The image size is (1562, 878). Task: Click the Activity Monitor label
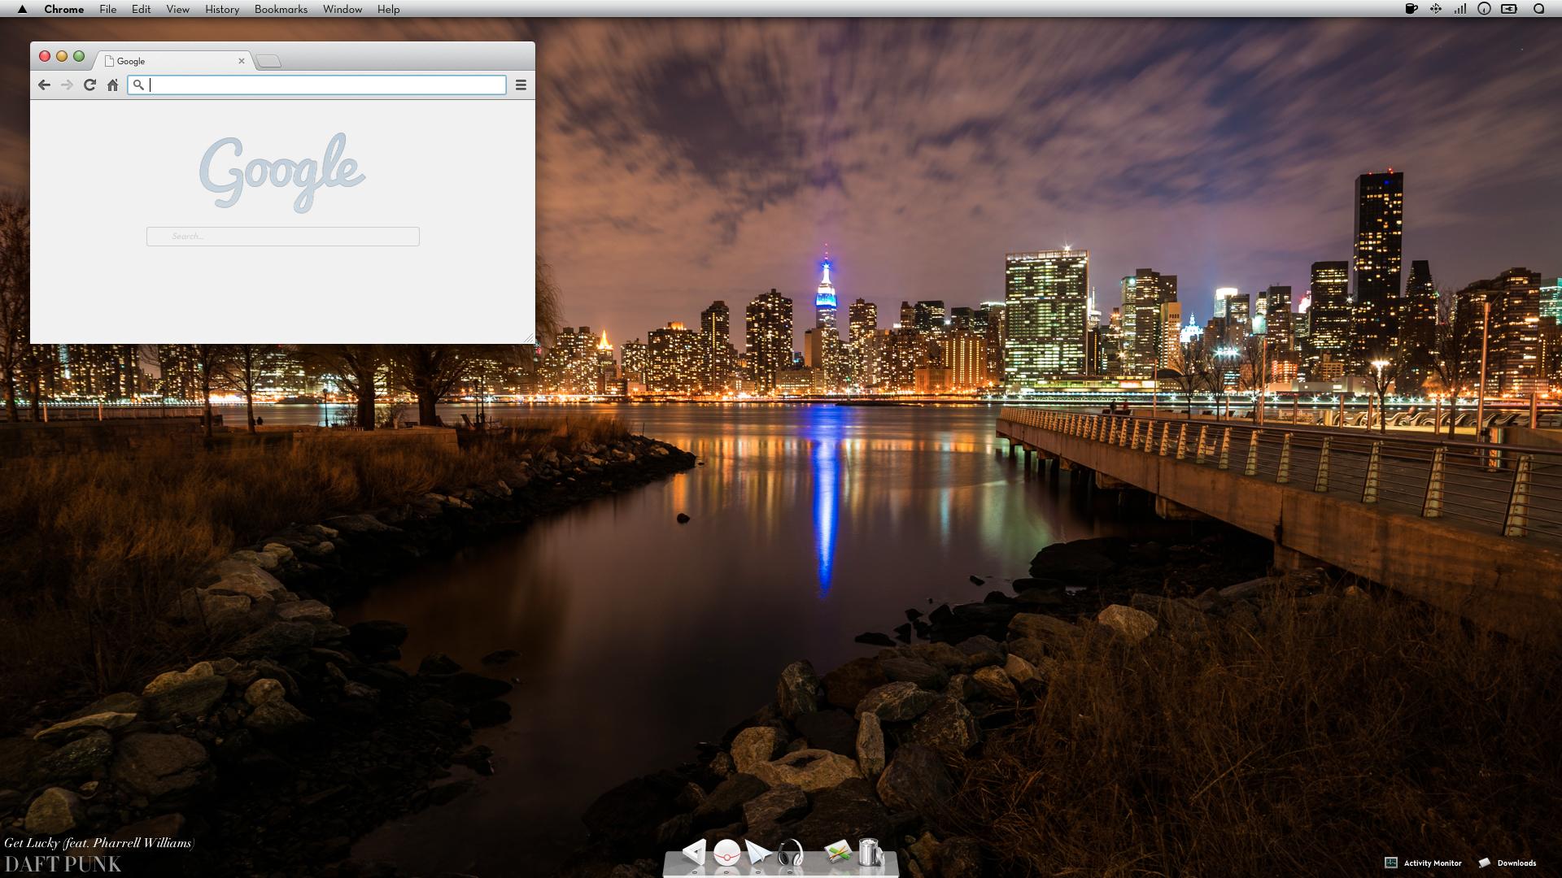(x=1432, y=863)
